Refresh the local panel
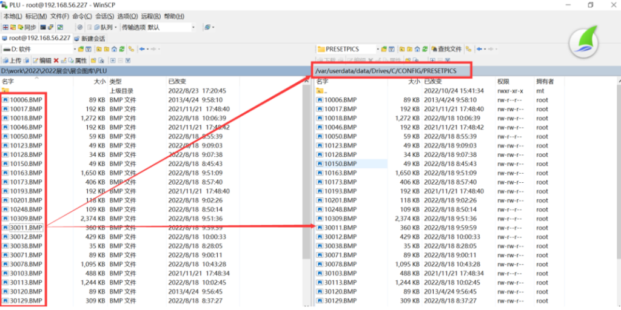 (x=121, y=50)
